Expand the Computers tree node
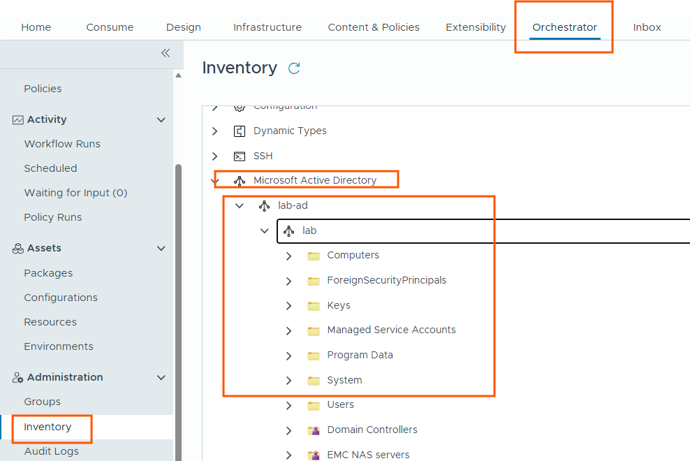This screenshot has height=461, width=690. [x=288, y=256]
